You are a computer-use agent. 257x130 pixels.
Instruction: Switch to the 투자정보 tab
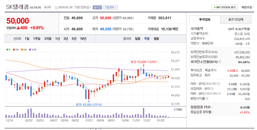coord(205,20)
